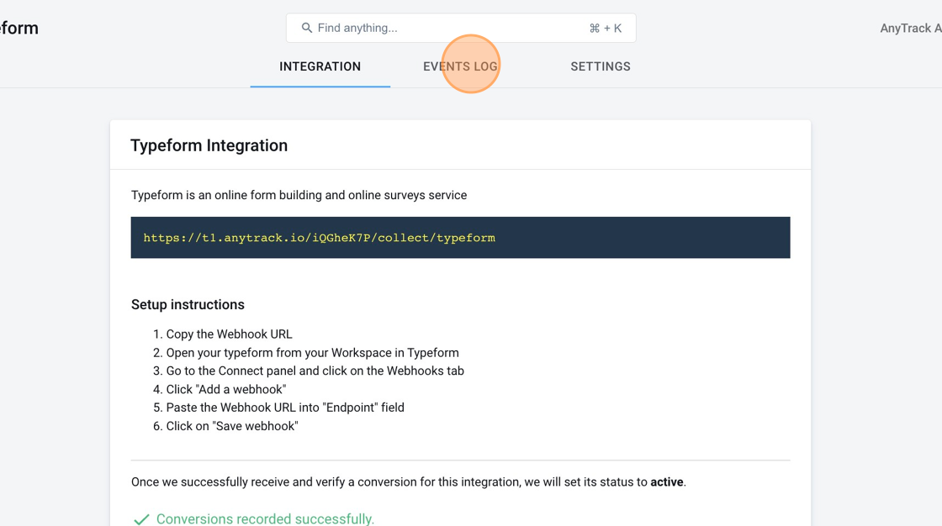Click the "Paste the Webhook URL" step
The width and height of the screenshot is (942, 526).
[x=285, y=408]
